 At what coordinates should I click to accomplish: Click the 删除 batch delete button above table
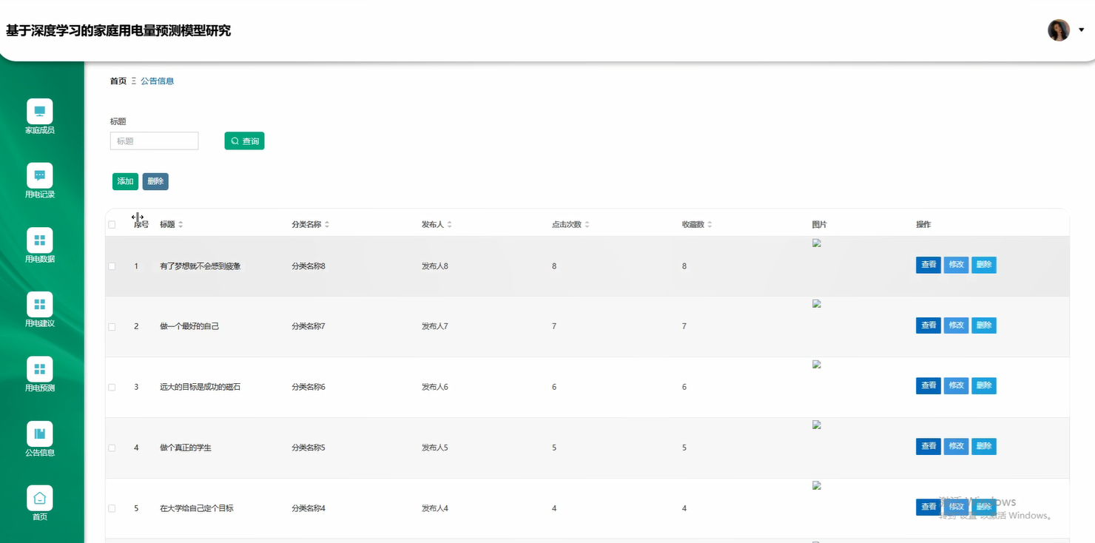[155, 181]
